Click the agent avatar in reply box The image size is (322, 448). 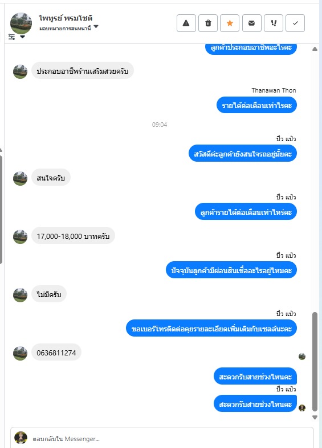pyautogui.click(x=21, y=438)
